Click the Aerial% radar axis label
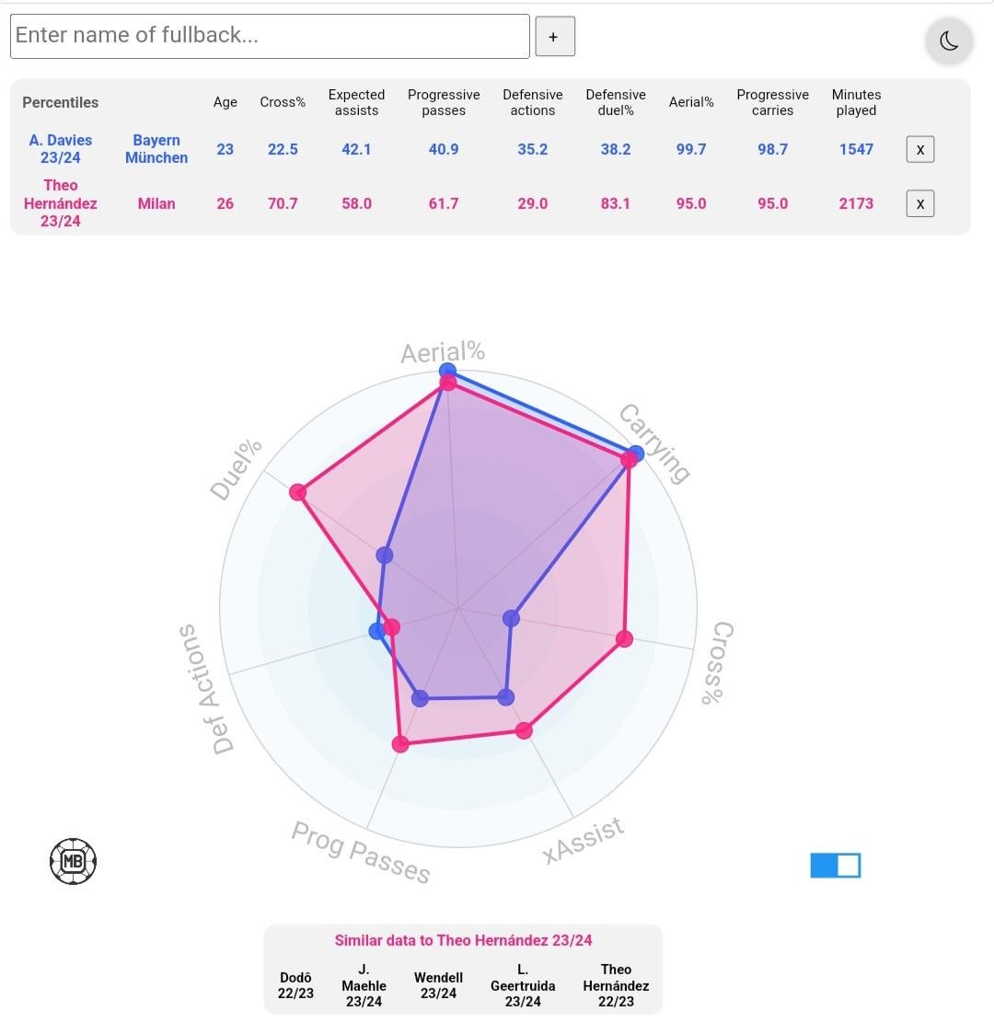The width and height of the screenshot is (994, 1034). click(x=443, y=351)
